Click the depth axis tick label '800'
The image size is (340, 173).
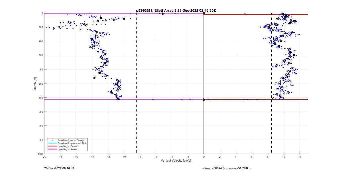click(x=41, y=126)
